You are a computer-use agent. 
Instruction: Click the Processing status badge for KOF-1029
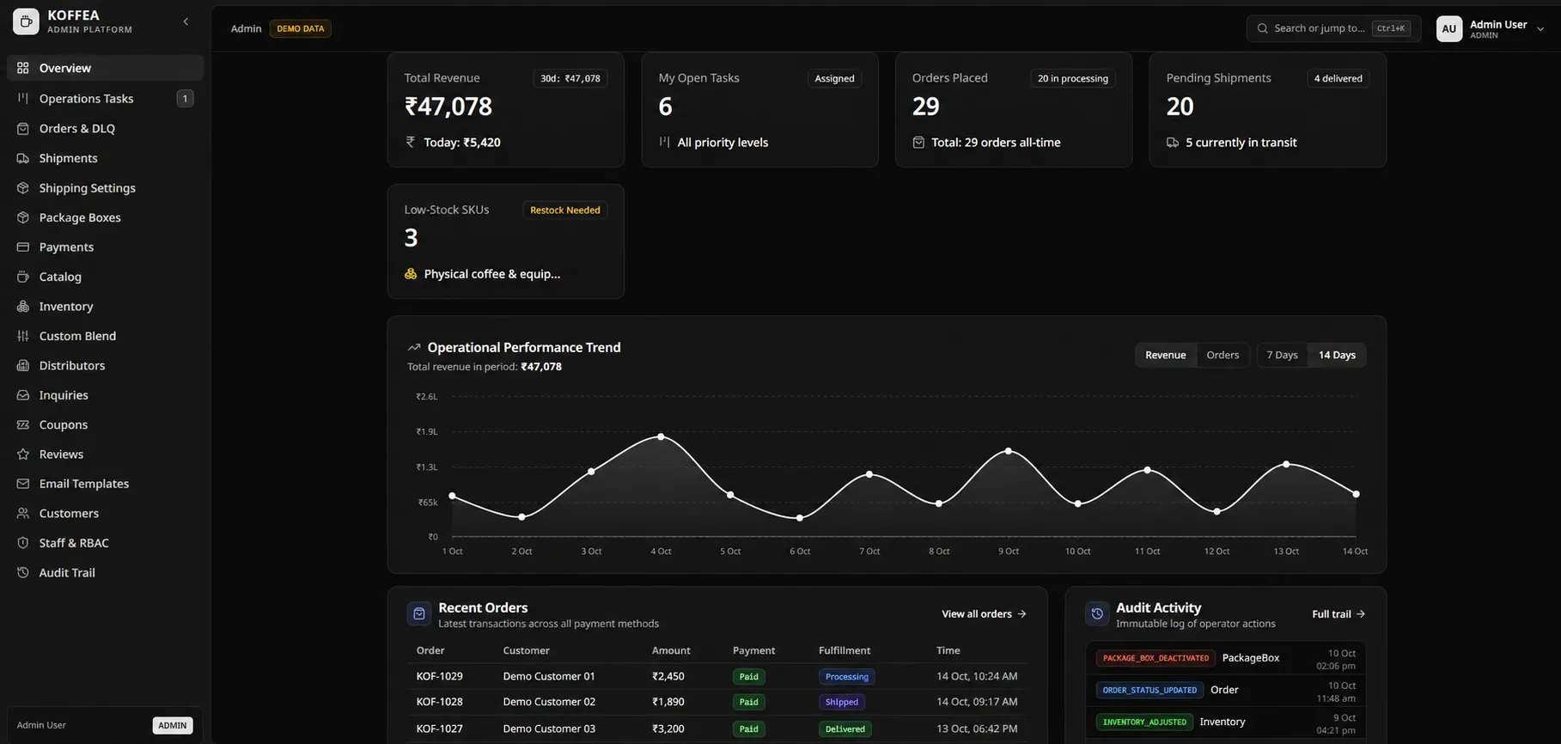click(846, 676)
